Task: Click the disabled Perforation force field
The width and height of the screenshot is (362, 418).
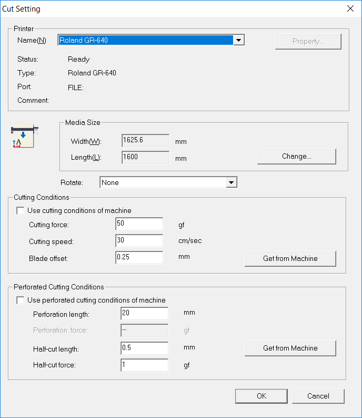Action: coord(145,330)
